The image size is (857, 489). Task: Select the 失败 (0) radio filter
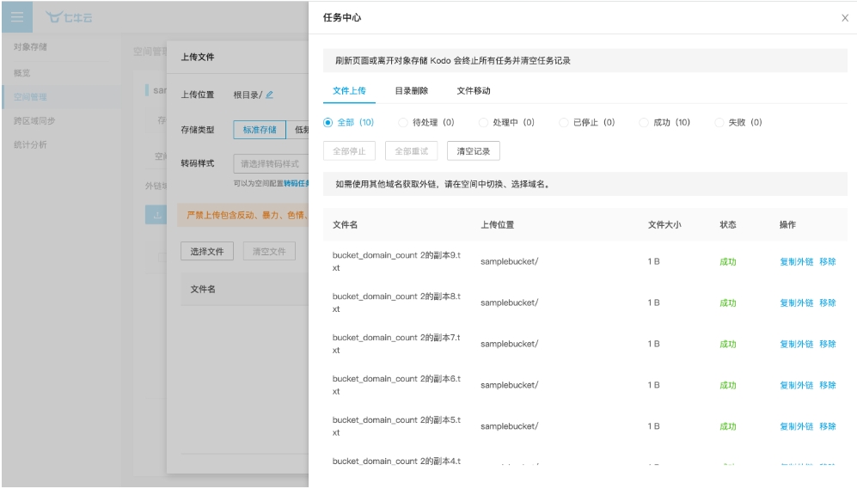point(738,122)
